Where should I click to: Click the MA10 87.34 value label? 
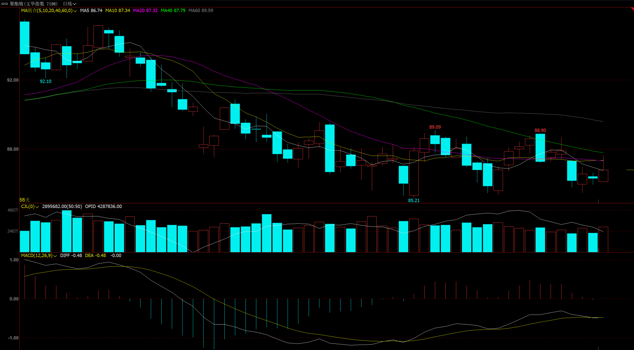click(117, 11)
